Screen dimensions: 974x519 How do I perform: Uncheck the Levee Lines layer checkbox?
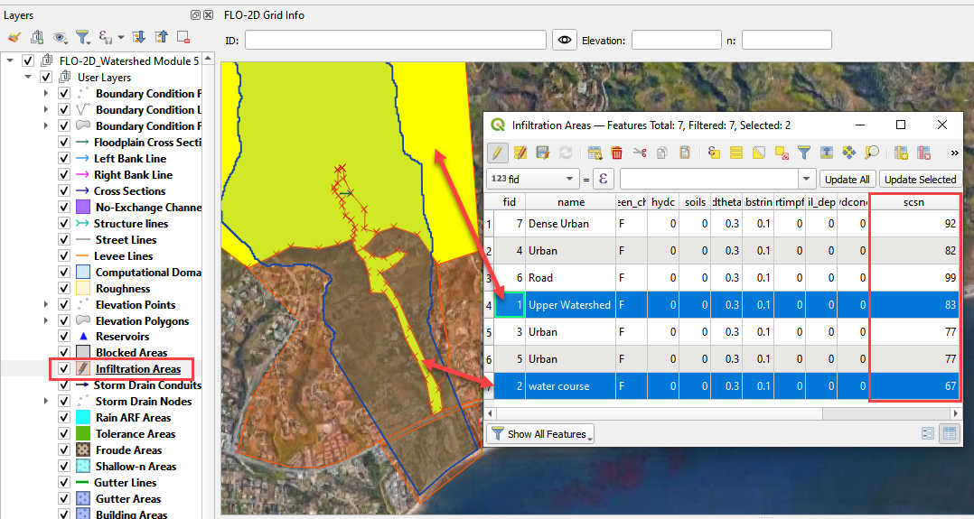pyautogui.click(x=64, y=256)
